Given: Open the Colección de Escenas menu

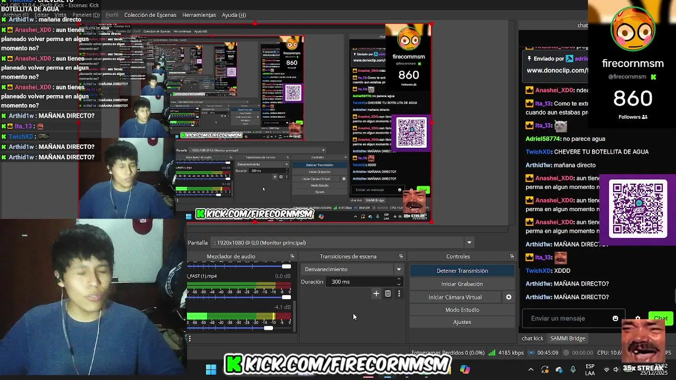Looking at the screenshot, I should tap(150, 15).
